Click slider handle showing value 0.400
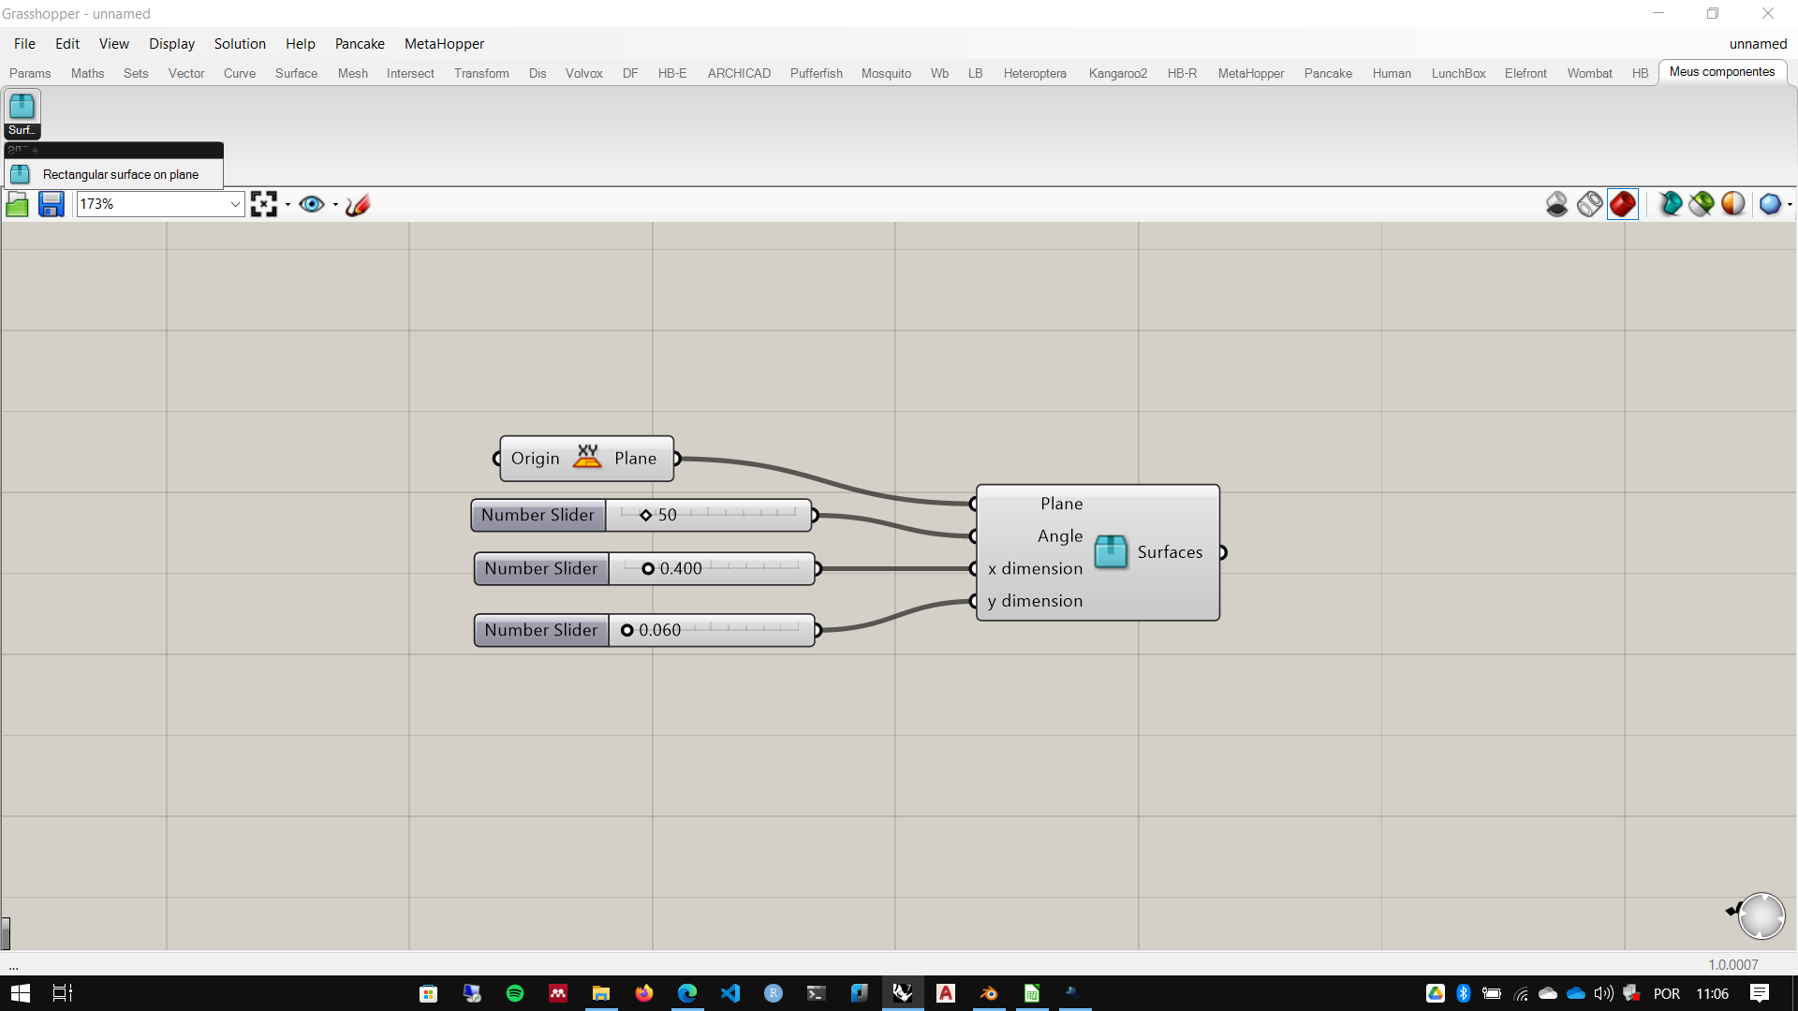The height and width of the screenshot is (1011, 1798). [648, 568]
